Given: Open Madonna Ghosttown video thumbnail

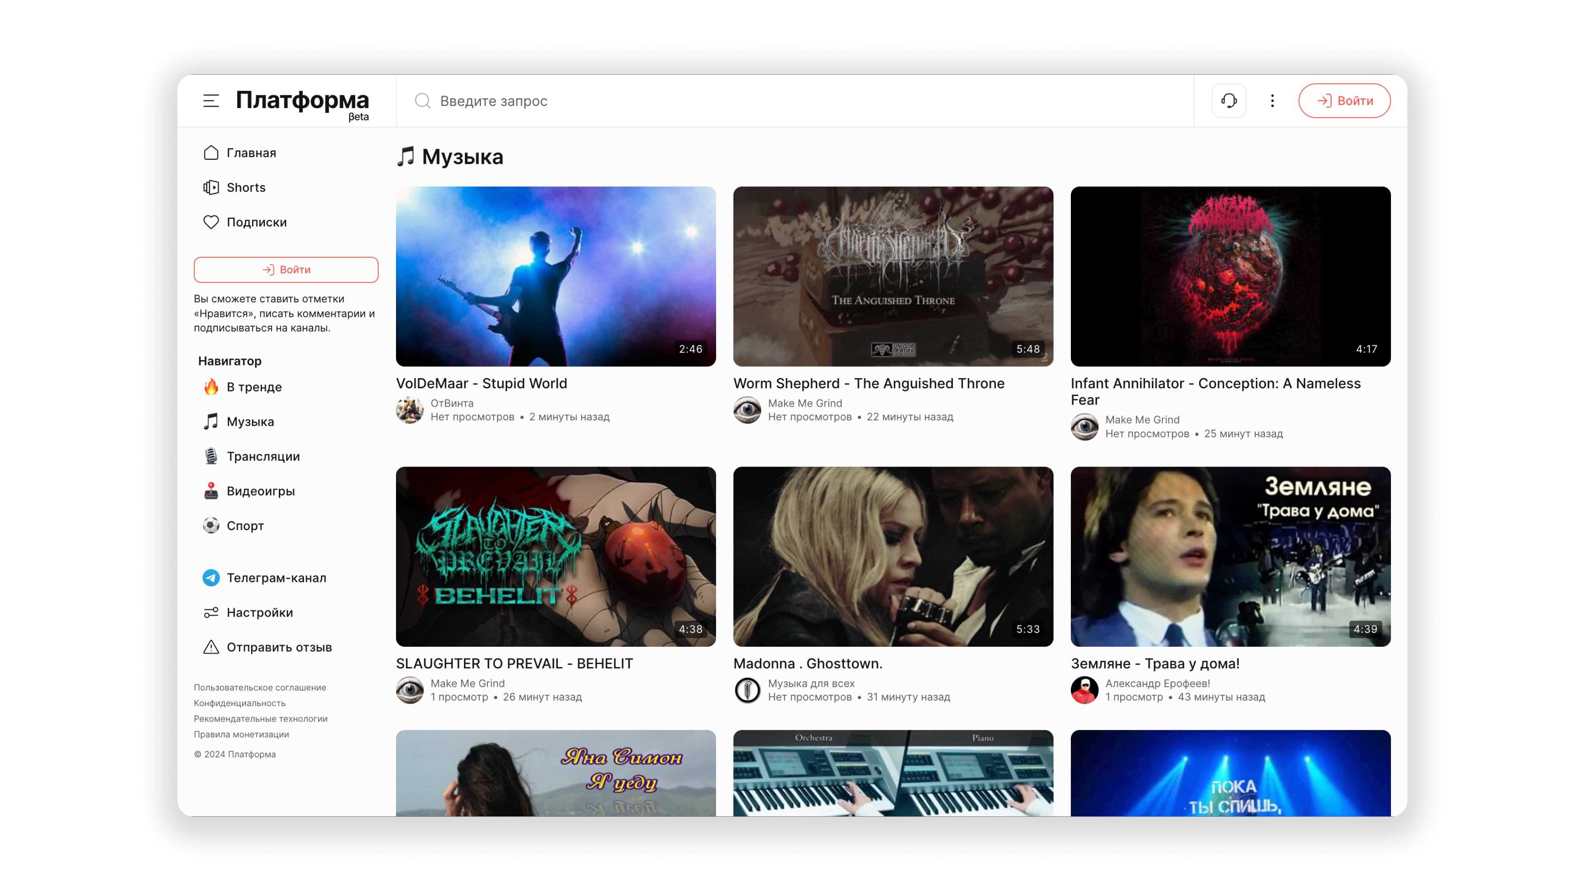Looking at the screenshot, I should 893,556.
